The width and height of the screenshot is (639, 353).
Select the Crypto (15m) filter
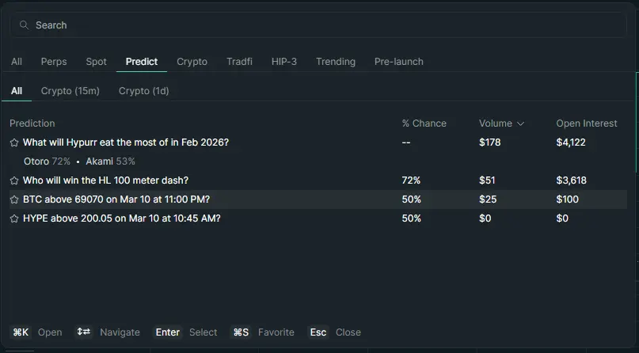(70, 91)
